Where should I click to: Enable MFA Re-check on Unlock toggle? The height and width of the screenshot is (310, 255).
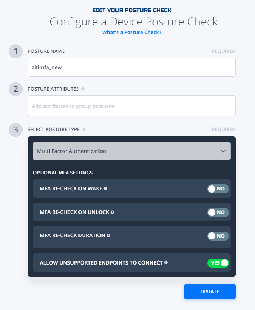click(218, 212)
